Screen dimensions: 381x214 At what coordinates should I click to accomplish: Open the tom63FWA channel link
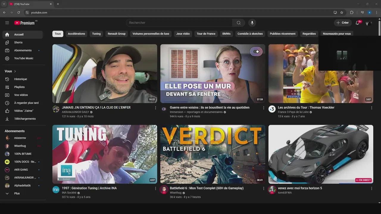coord(285,193)
